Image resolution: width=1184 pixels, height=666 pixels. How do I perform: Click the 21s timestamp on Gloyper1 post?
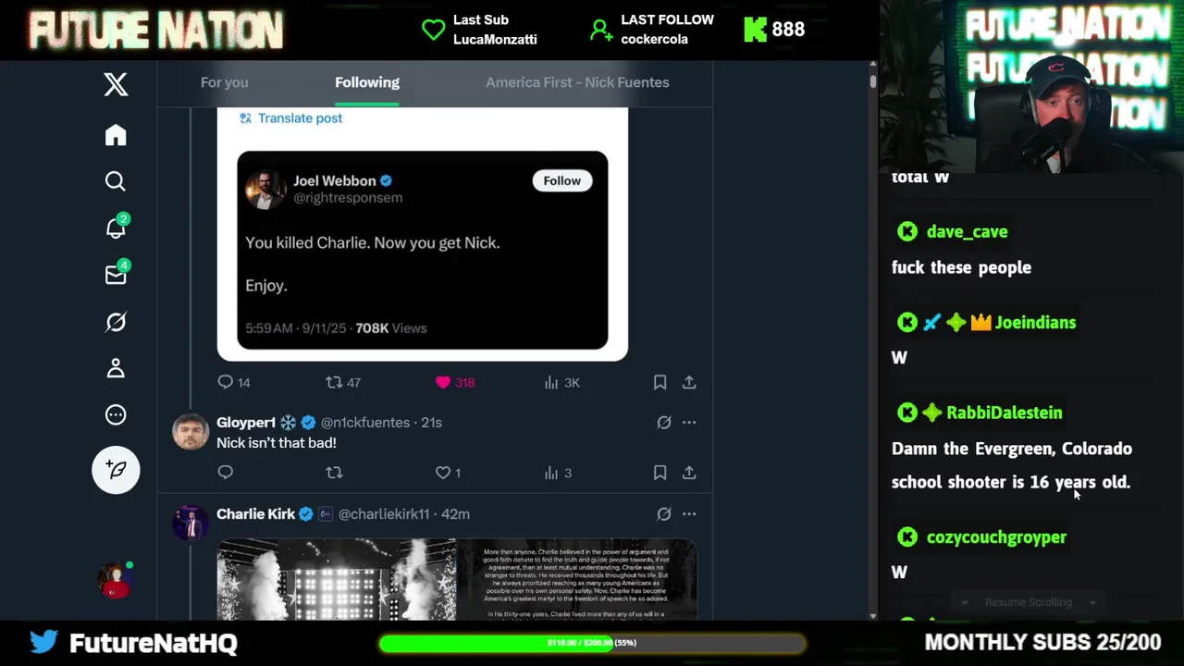[x=431, y=422]
